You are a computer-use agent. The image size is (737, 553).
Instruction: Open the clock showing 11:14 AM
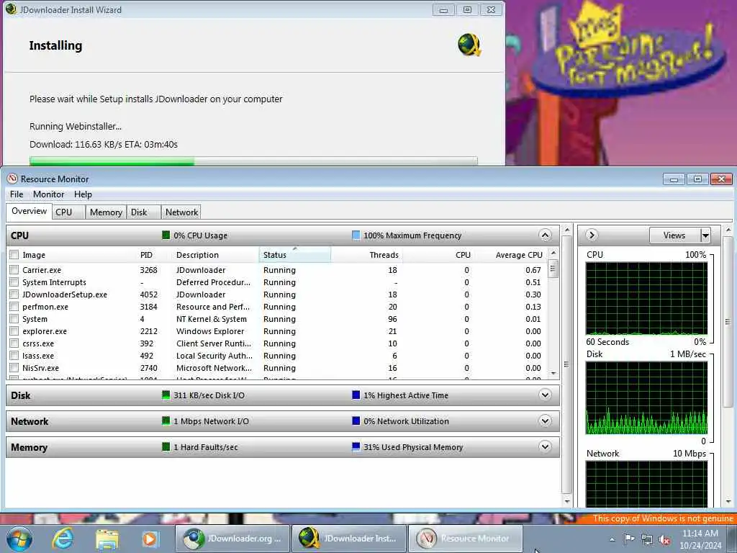tap(700, 539)
